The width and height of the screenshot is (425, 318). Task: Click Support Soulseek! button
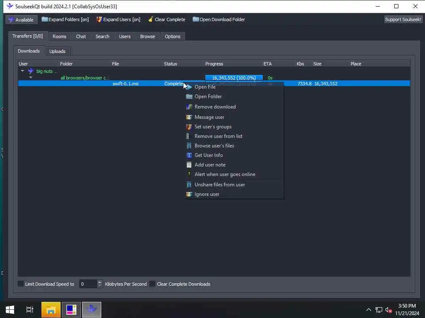click(x=403, y=19)
